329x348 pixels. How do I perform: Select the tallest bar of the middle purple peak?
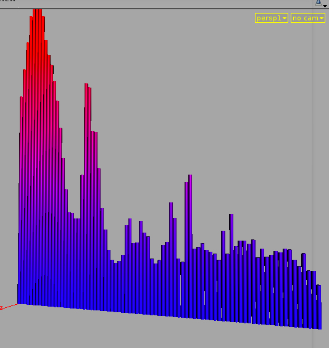(x=190, y=246)
